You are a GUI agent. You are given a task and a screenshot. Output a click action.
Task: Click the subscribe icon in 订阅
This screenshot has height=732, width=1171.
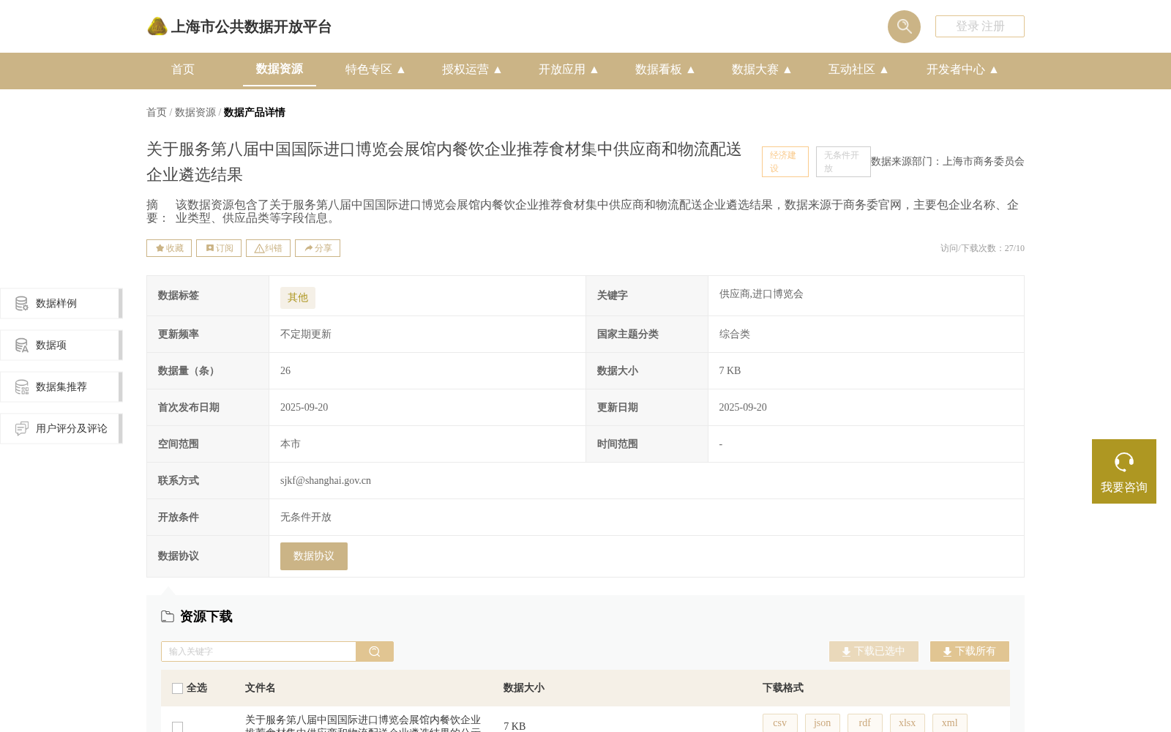[x=210, y=248]
